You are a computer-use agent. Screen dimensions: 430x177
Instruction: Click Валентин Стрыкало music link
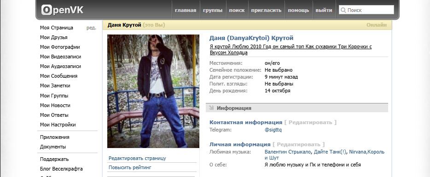coord(288,152)
